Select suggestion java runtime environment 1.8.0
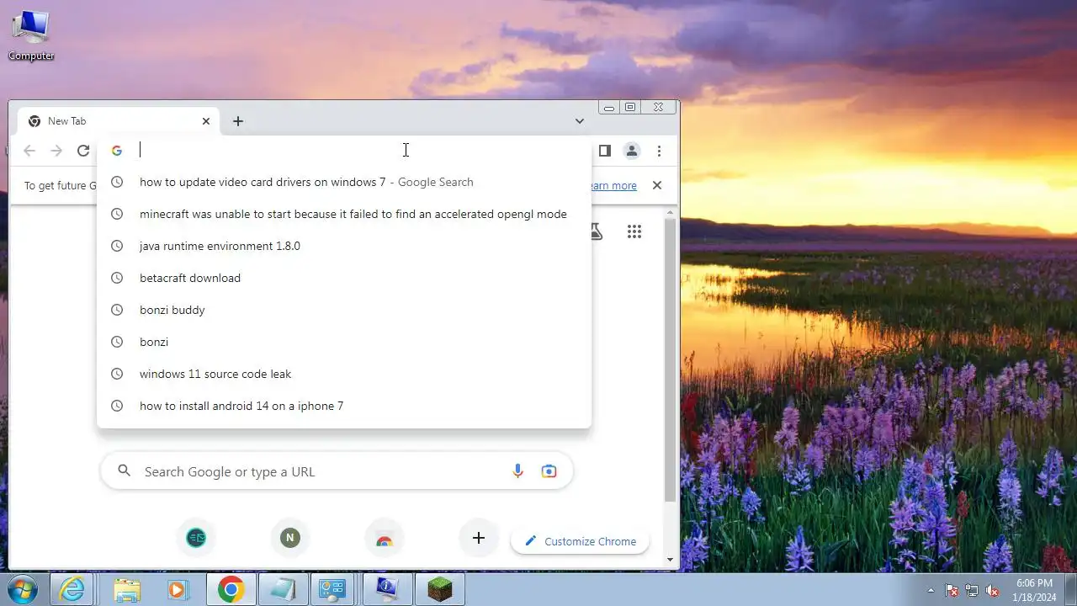1077x606 pixels. pos(344,246)
